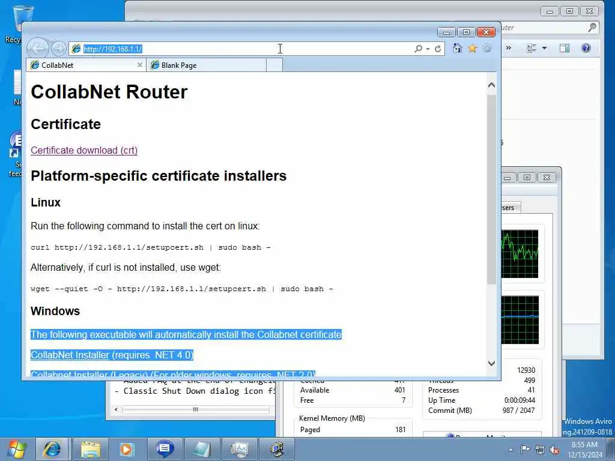Show hidden system tray icons
The image size is (615, 461).
click(510, 450)
